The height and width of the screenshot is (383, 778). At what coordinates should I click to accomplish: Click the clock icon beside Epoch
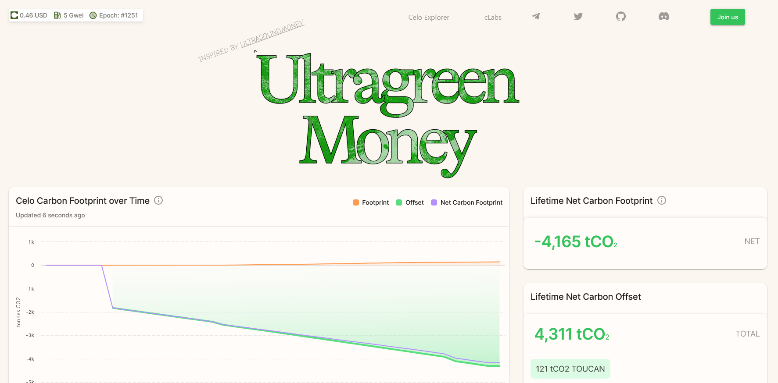tap(93, 15)
